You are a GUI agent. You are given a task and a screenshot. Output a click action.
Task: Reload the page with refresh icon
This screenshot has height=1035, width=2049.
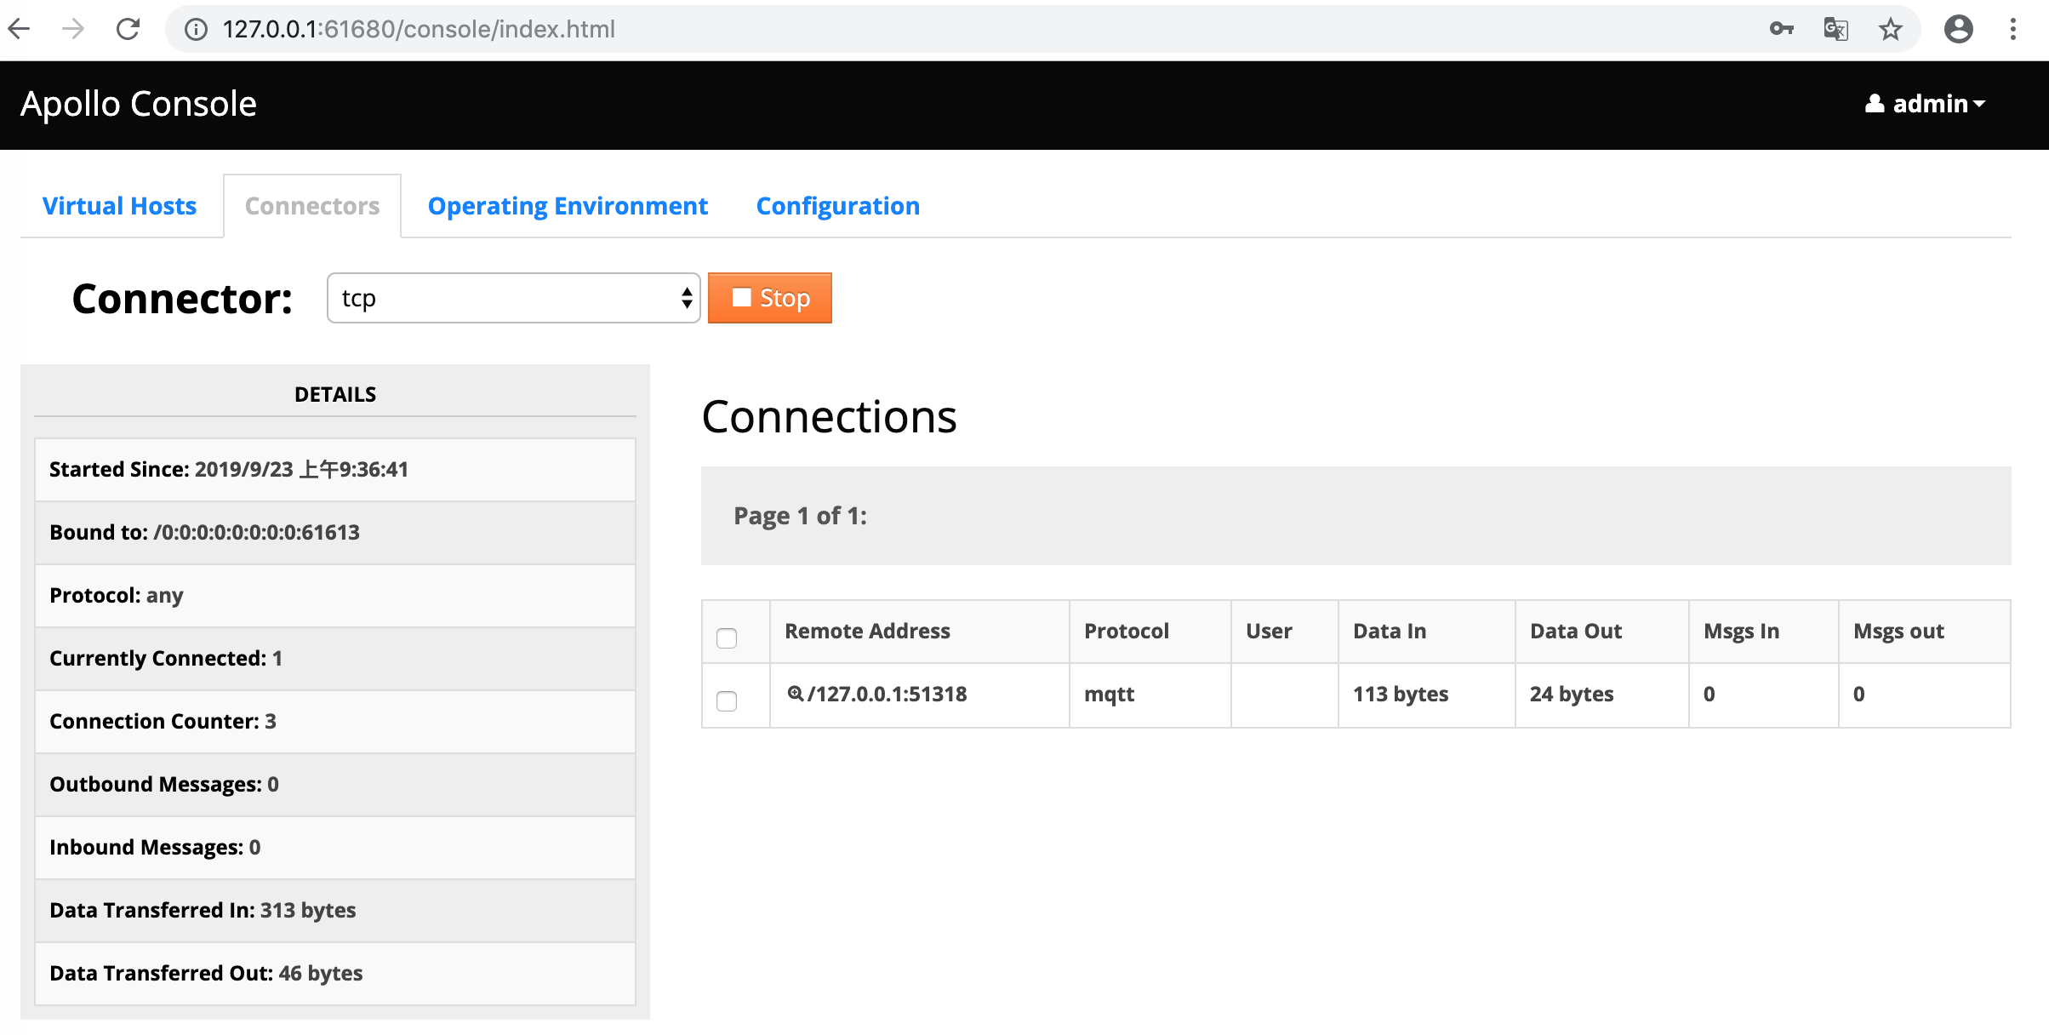pyautogui.click(x=128, y=29)
